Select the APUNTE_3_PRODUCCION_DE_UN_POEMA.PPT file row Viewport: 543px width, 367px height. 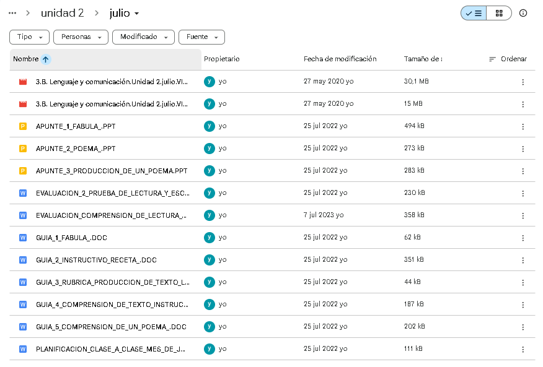pyautogui.click(x=272, y=171)
